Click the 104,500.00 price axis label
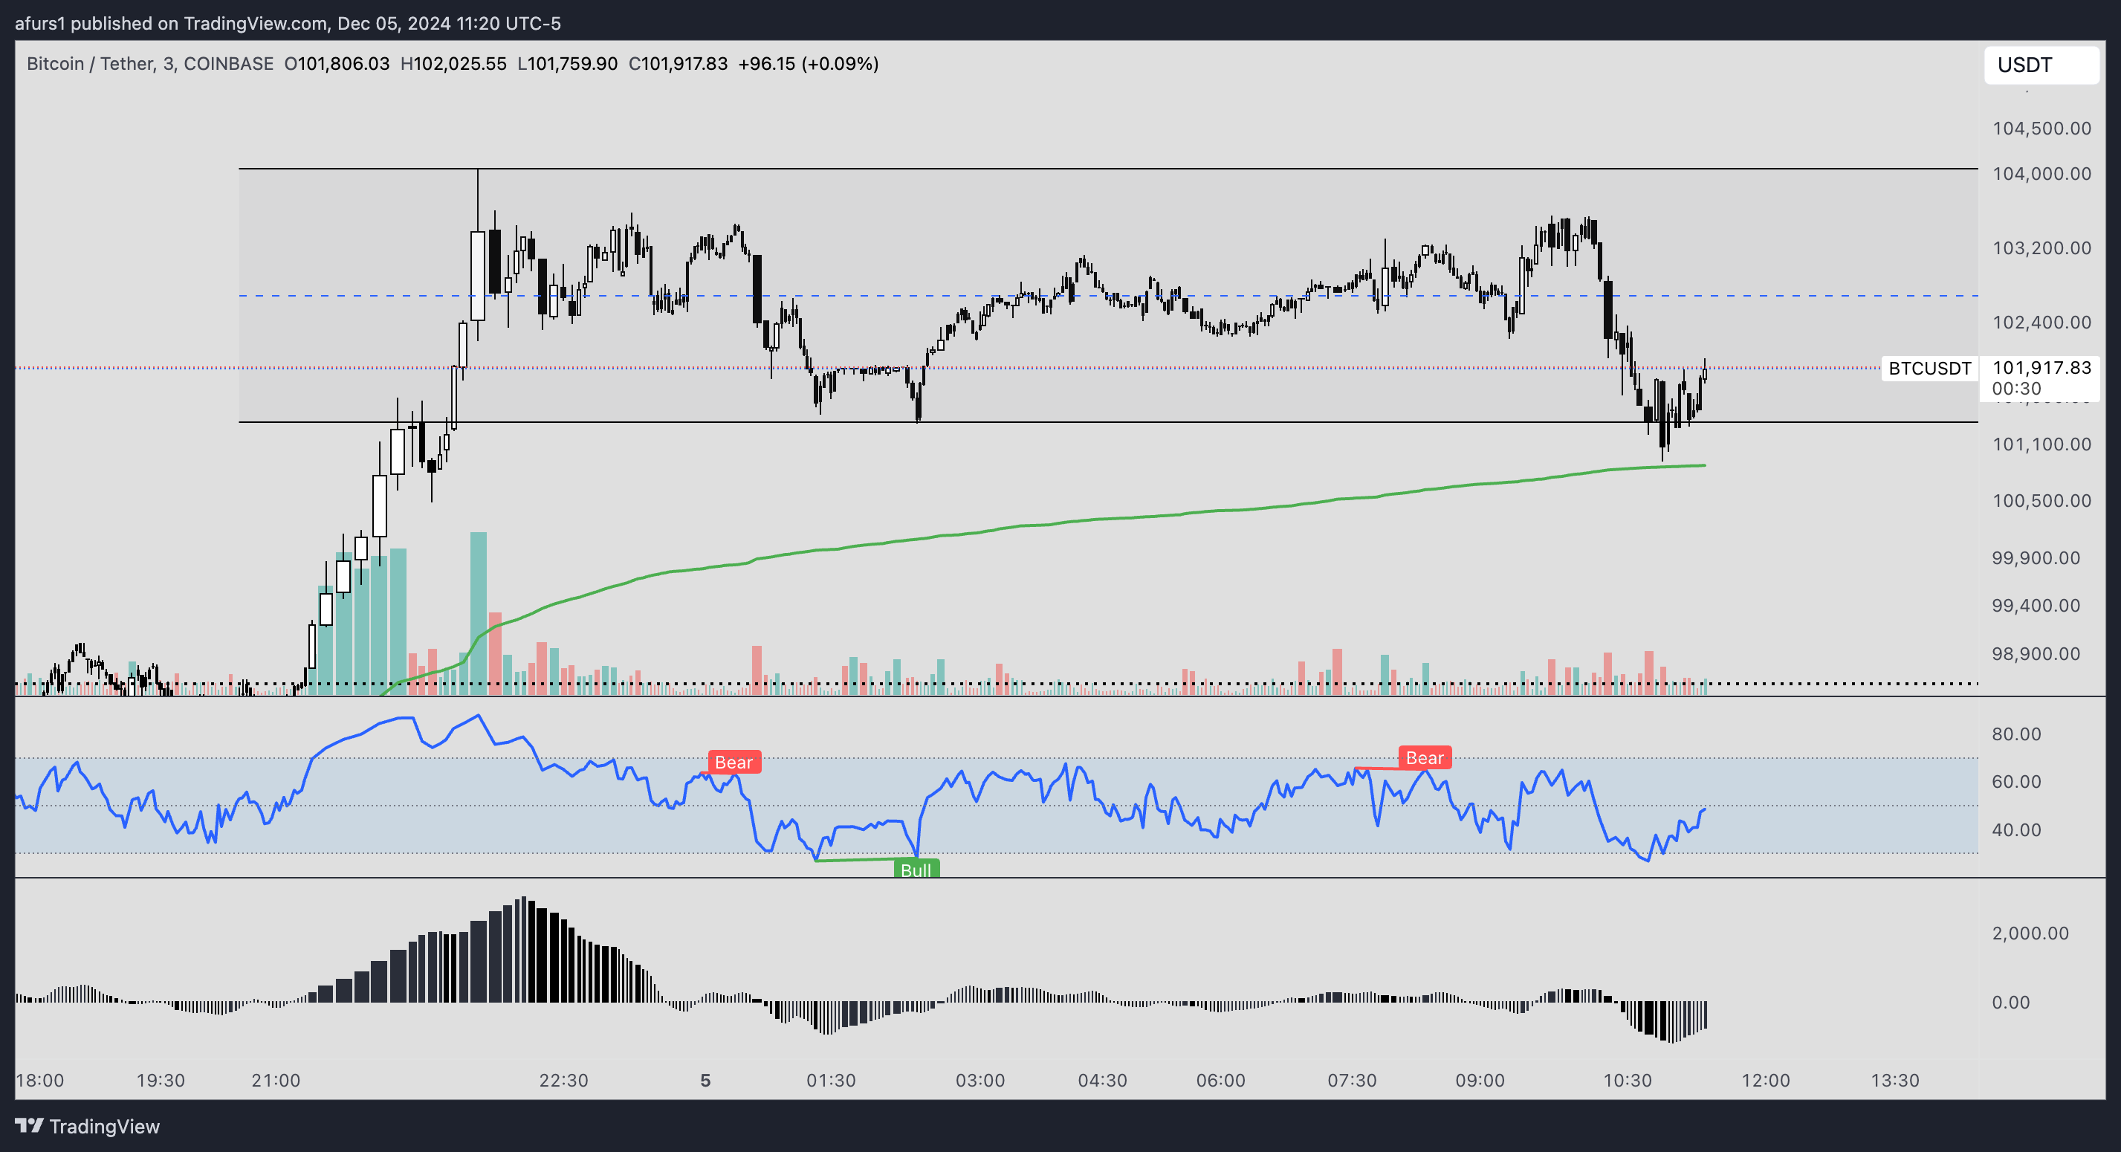This screenshot has height=1152, width=2121. click(x=2041, y=129)
